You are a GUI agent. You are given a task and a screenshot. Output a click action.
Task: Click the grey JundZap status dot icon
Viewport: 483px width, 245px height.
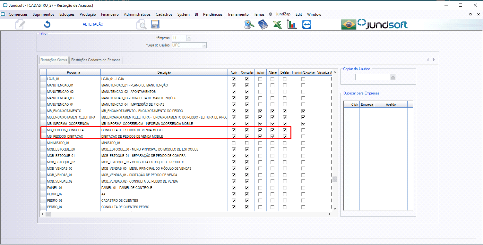point(271,14)
